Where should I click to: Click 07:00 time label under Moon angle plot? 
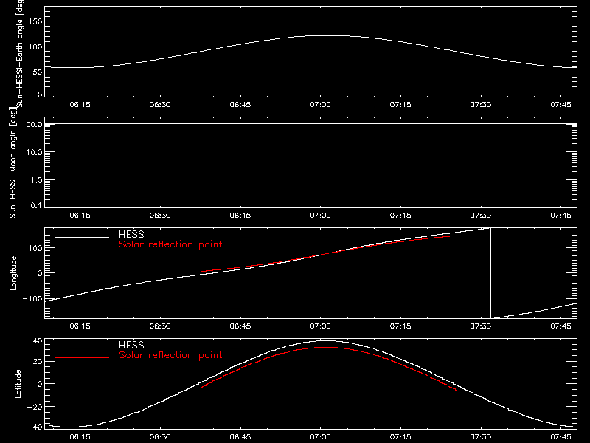pyautogui.click(x=321, y=216)
